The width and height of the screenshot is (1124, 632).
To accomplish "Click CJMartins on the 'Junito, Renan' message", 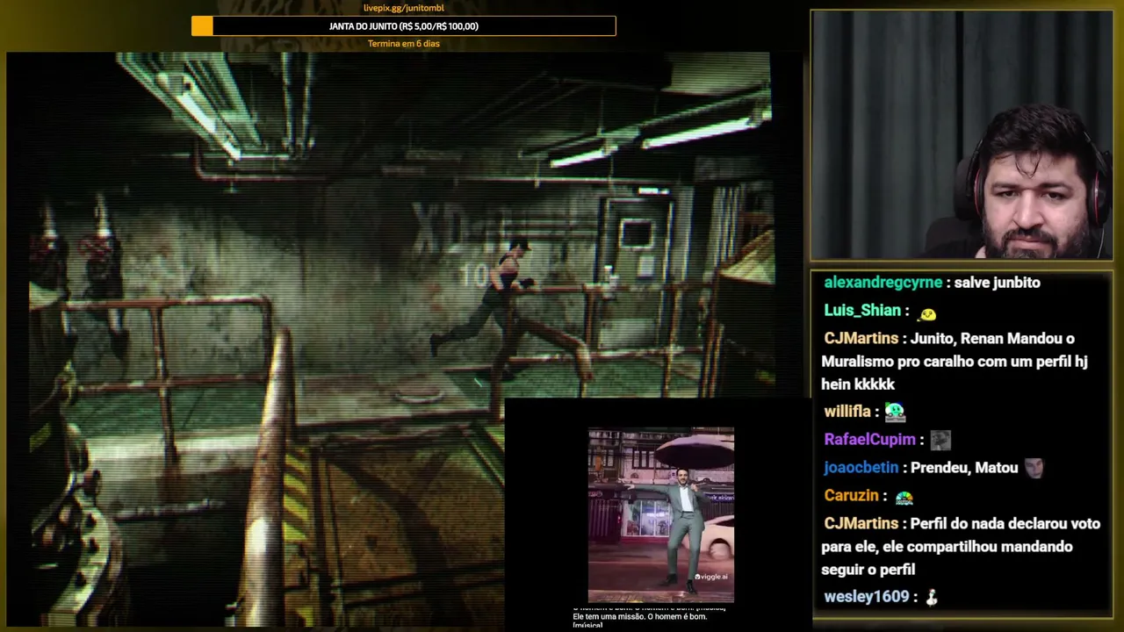I will [861, 339].
